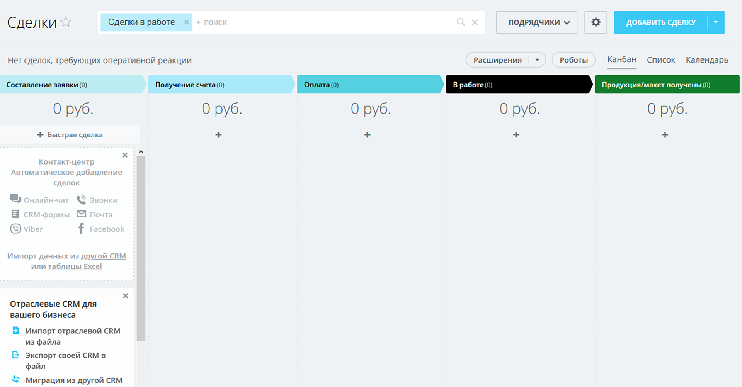Click the Отраслевые CRM для вашего бизнеса heading
Screen dimensions: 742x387
[x=53, y=309]
